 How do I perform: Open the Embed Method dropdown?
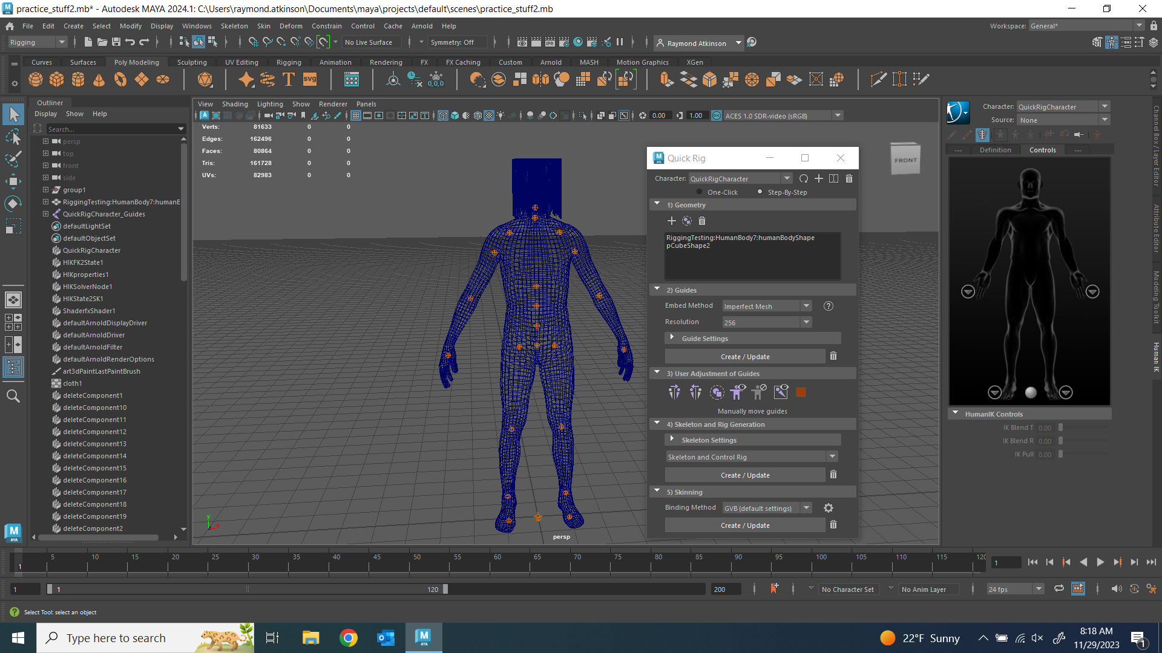pos(766,306)
